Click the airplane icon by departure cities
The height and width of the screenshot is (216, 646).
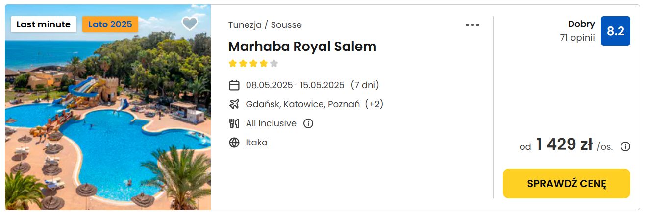pos(234,104)
